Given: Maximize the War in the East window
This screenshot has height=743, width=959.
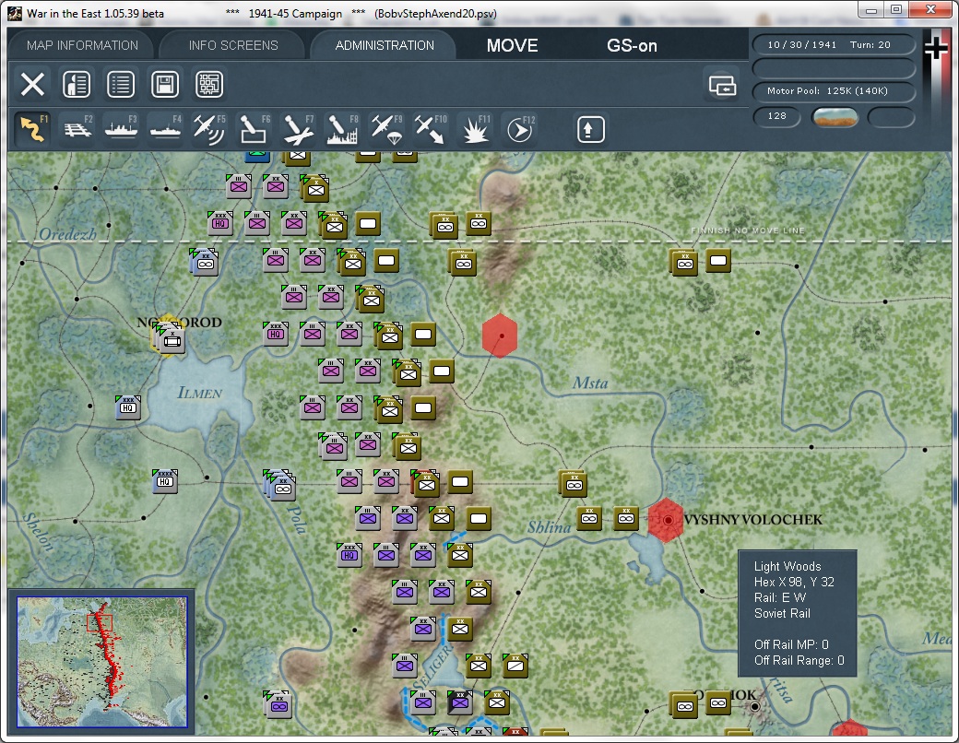Looking at the screenshot, I should click(x=896, y=9).
